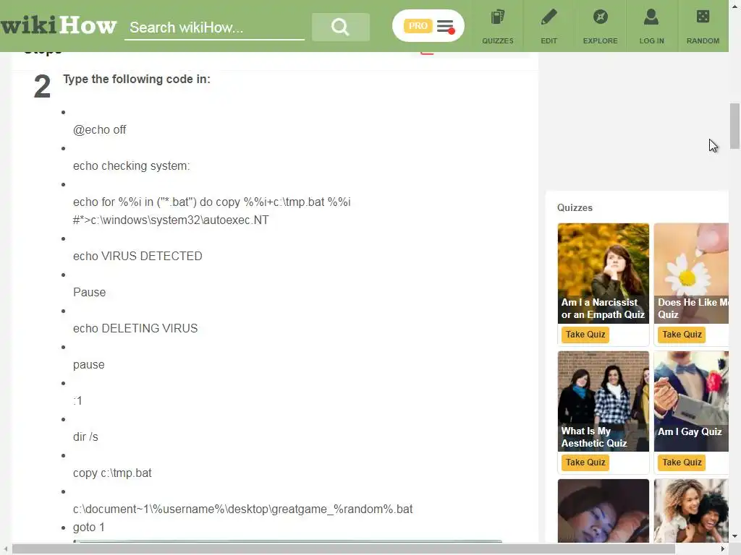Click the Quizzes sidebar heading

575,207
